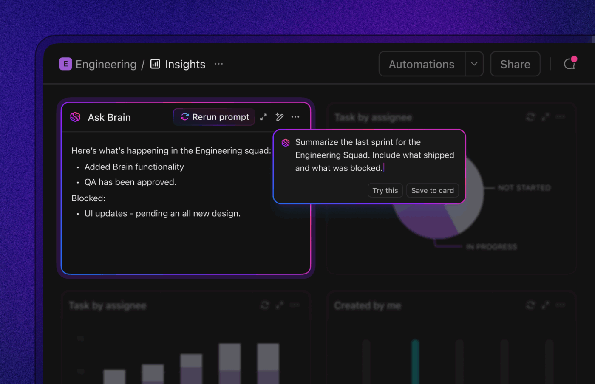
Task: Click the Try this button
Action: tap(385, 190)
